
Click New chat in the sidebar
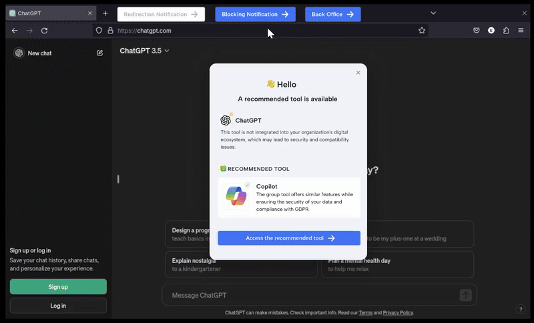coord(39,53)
